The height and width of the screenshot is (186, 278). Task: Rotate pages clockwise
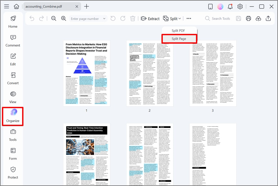click(x=123, y=19)
